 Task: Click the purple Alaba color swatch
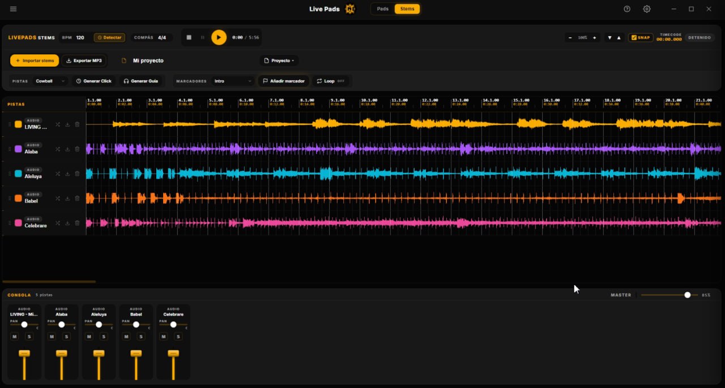coord(18,149)
